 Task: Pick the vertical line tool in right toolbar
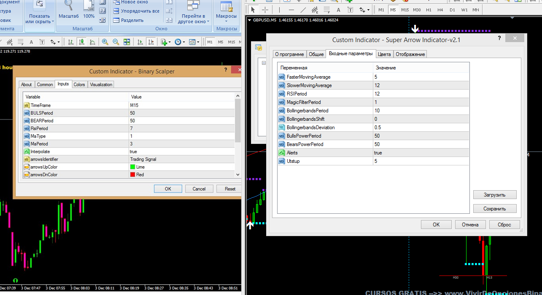(x=280, y=10)
